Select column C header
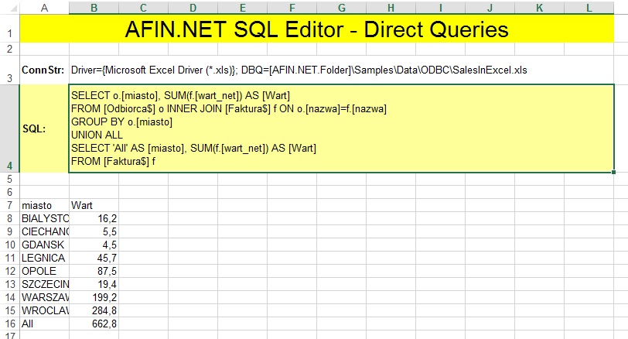 (143, 8)
